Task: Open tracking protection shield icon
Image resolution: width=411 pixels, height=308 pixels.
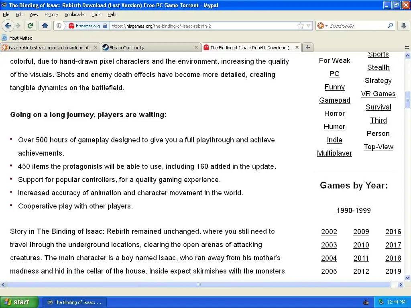Action: pos(59,26)
